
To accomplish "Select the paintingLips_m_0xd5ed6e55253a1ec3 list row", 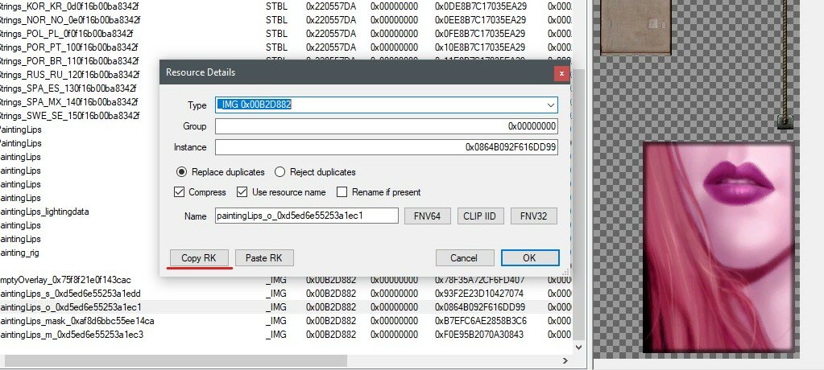I will [x=287, y=335].
